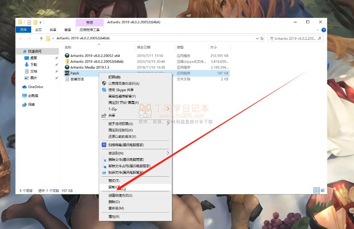The image size is (354, 229).
Task: Open the 文件 ribbon tab
Action: click(x=23, y=30)
